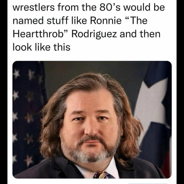The height and width of the screenshot is (184, 184).
Task: Open the attached photo of the man
Action: pyautogui.click(x=92, y=120)
